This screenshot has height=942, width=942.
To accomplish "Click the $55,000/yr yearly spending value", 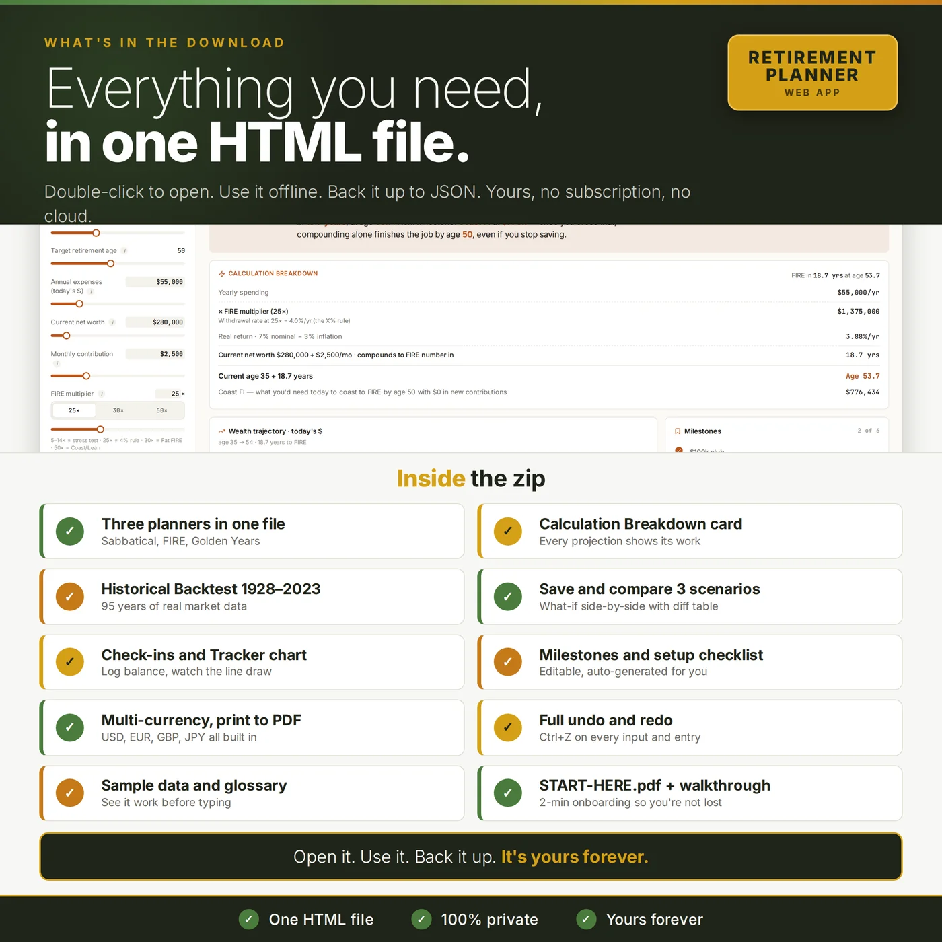I will 859,293.
